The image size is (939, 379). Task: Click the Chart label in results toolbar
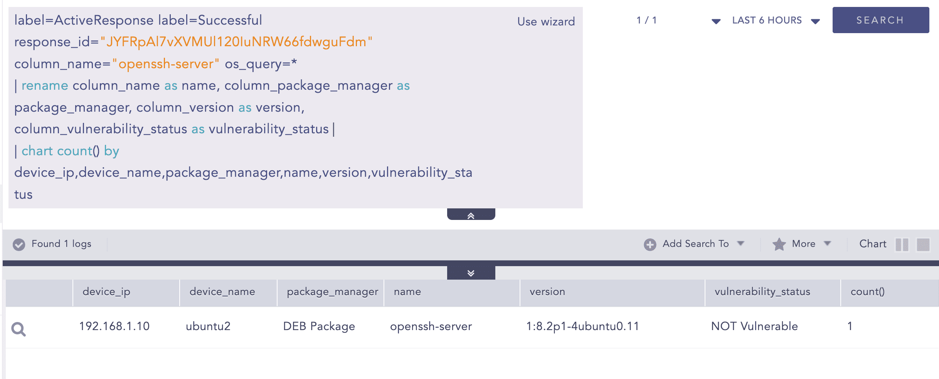click(x=873, y=244)
